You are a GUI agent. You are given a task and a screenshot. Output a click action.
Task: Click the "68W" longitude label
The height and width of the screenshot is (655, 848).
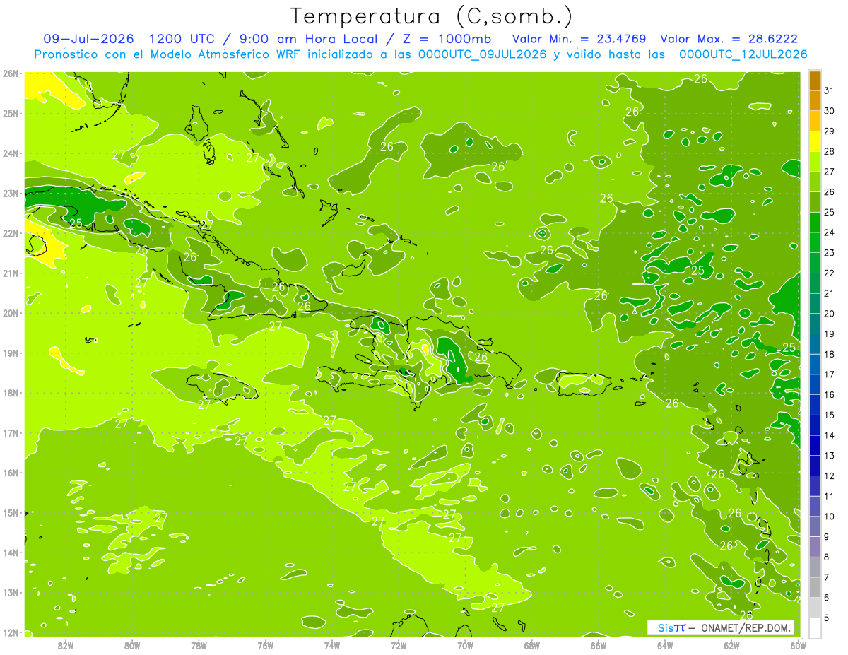531,645
